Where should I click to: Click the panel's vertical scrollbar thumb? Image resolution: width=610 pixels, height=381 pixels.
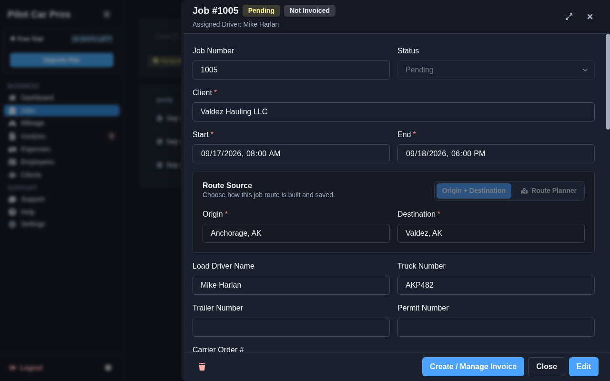(x=608, y=81)
